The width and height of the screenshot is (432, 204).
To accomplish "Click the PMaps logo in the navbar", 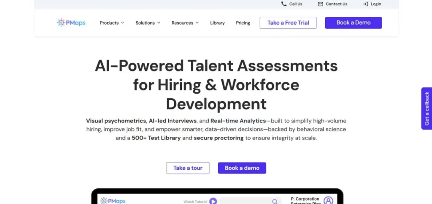I will 71,23.
